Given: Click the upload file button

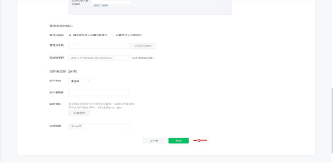Looking at the screenshot, I should [x=79, y=113].
